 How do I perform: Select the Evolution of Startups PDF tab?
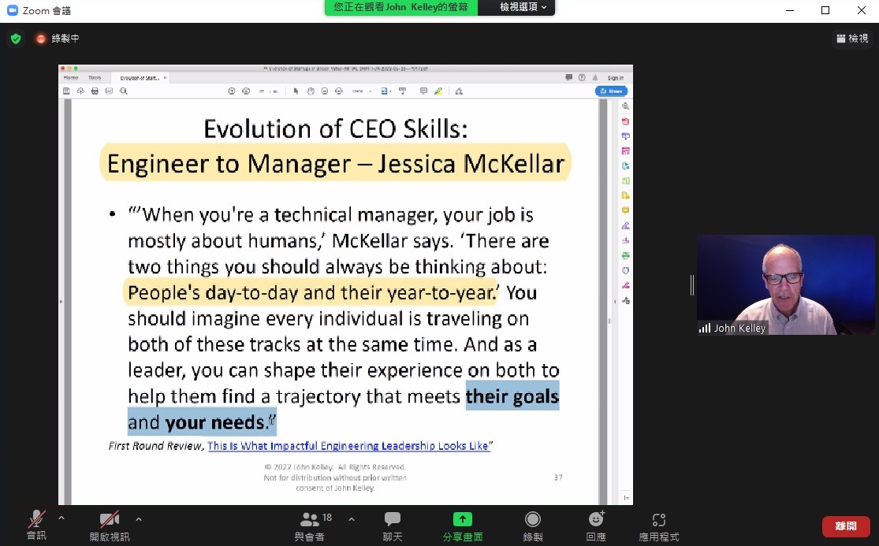coord(140,78)
